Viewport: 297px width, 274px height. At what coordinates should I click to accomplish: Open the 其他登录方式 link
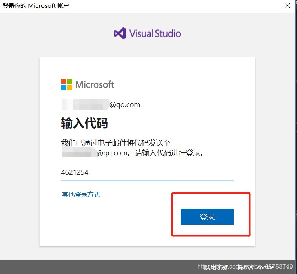point(81,194)
